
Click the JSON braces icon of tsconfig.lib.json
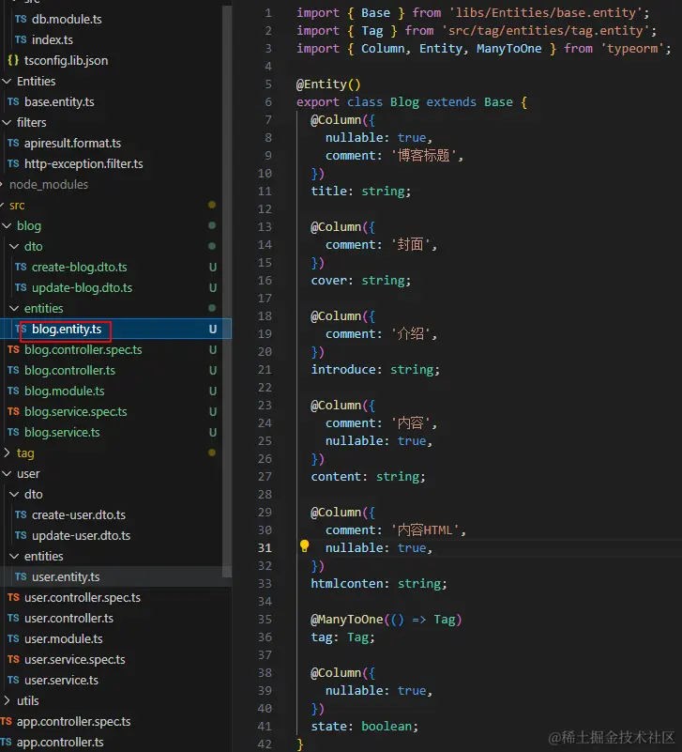click(x=13, y=60)
